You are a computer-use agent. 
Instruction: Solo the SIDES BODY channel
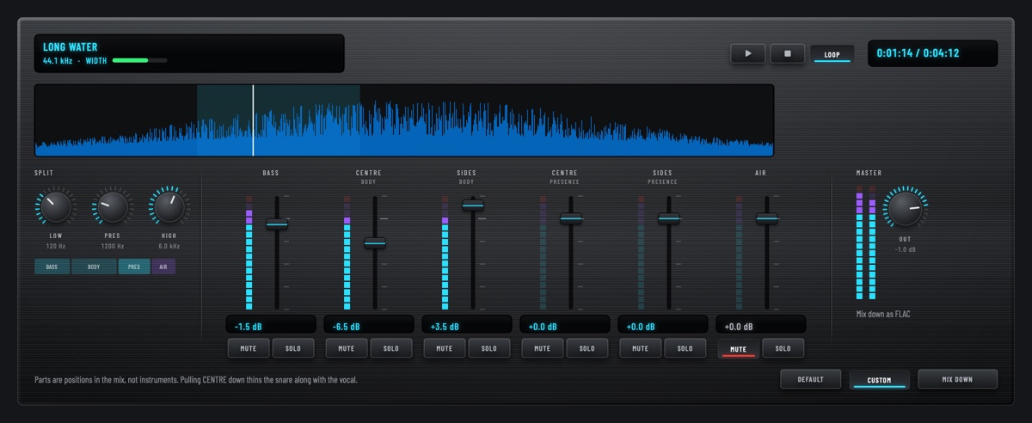[x=489, y=348]
